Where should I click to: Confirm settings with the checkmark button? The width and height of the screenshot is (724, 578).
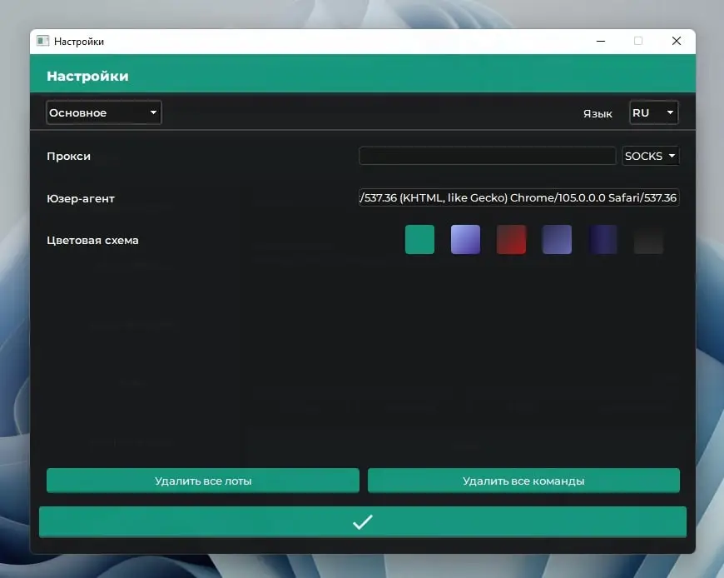(363, 522)
